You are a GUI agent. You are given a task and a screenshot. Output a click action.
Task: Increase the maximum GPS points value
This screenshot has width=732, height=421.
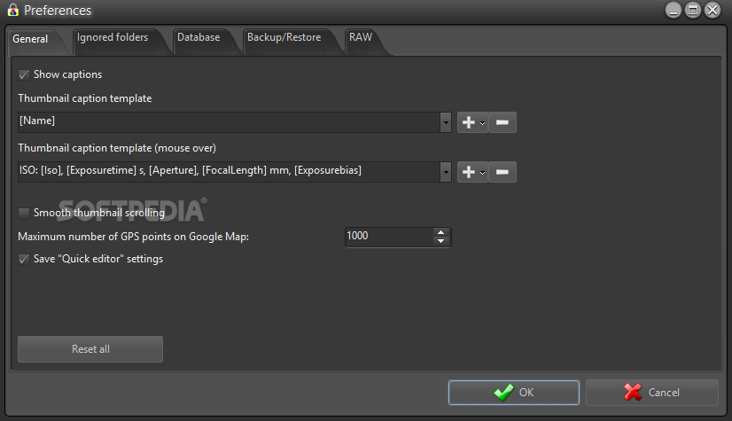441,232
